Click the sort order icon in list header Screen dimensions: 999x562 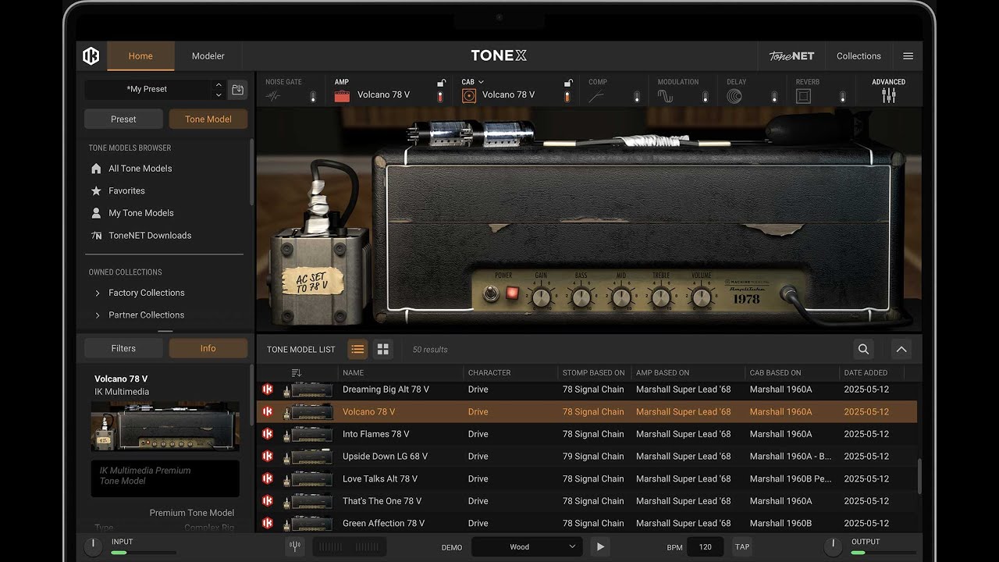(x=297, y=373)
